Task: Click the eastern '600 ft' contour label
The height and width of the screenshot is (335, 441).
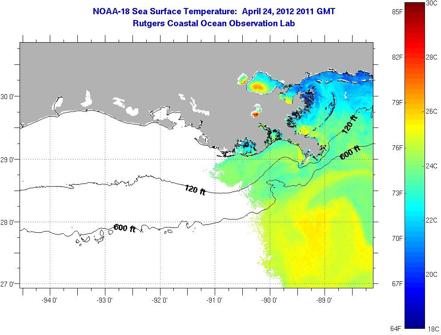Action: (350, 152)
